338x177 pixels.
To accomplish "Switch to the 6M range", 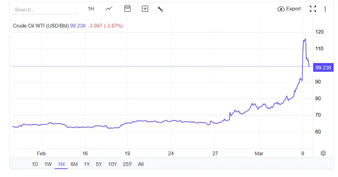I will pyautogui.click(x=74, y=164).
